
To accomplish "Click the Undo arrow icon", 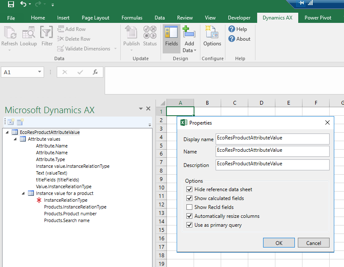I will point(23,4).
